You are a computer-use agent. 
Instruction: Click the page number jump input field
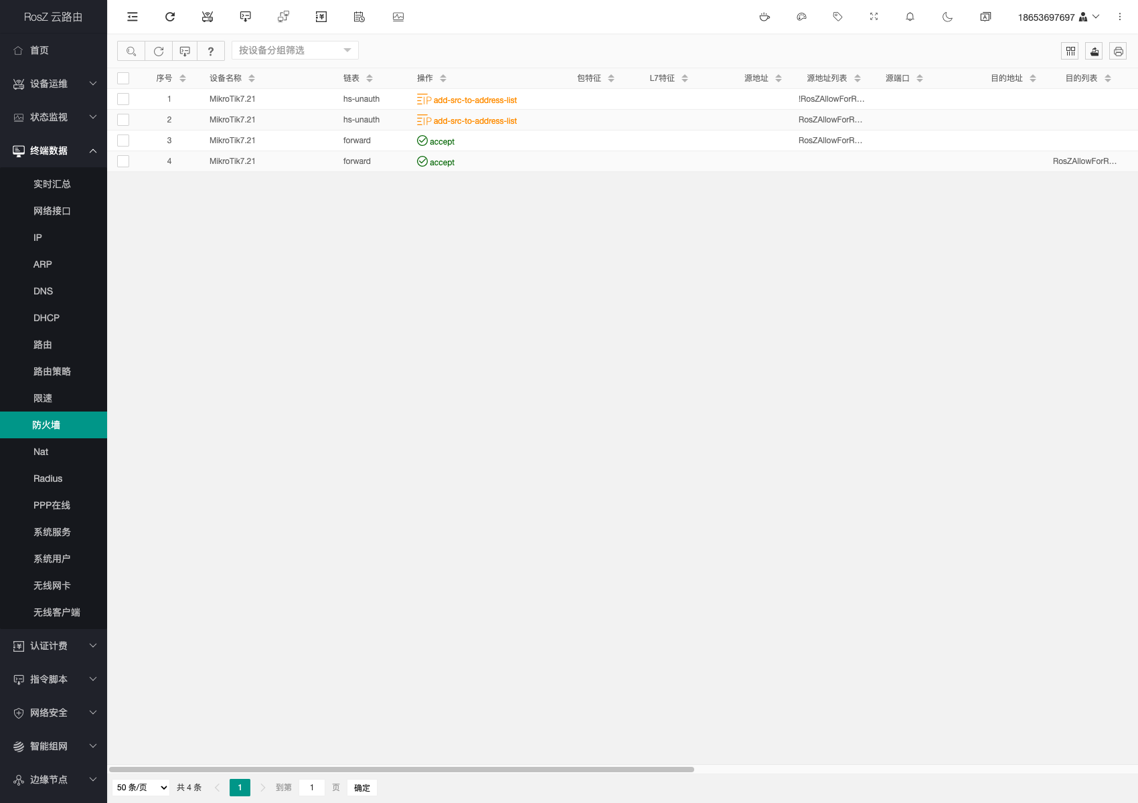pos(312,788)
